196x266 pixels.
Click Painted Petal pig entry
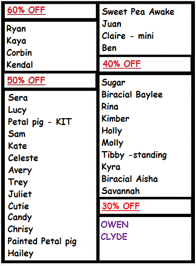tap(42, 242)
